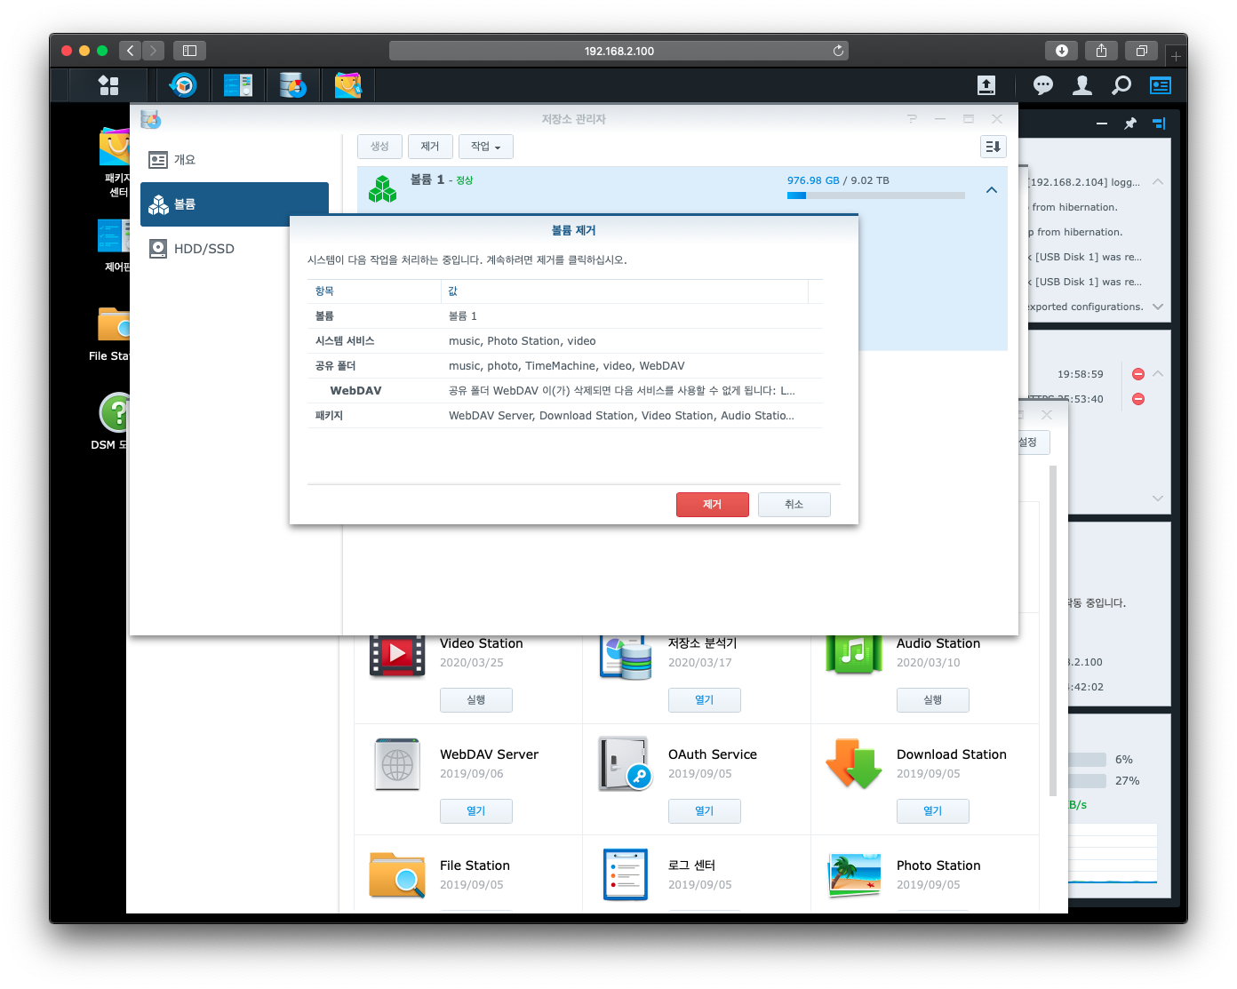Screen dimensions: 1237x989
Task: Disconnect the 19:58:59 session with red icon
Action: coord(1138,374)
